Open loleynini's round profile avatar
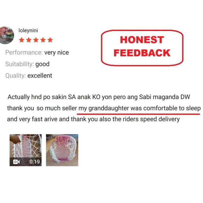Screen dimensions: 203x203 point(7,35)
